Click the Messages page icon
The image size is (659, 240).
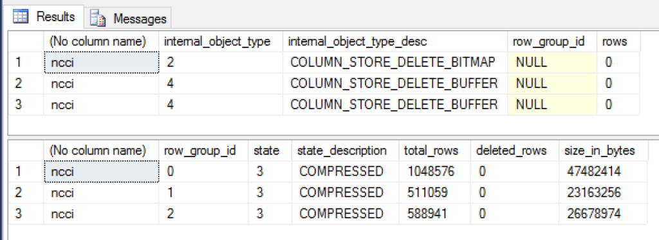(98, 19)
